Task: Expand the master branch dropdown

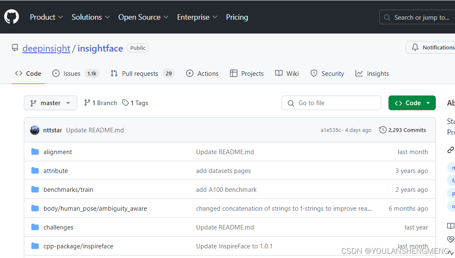Action: (51, 103)
